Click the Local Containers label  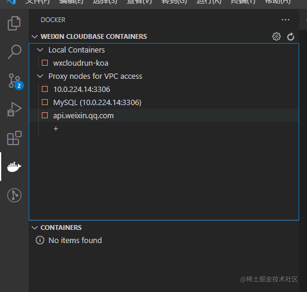coord(76,50)
